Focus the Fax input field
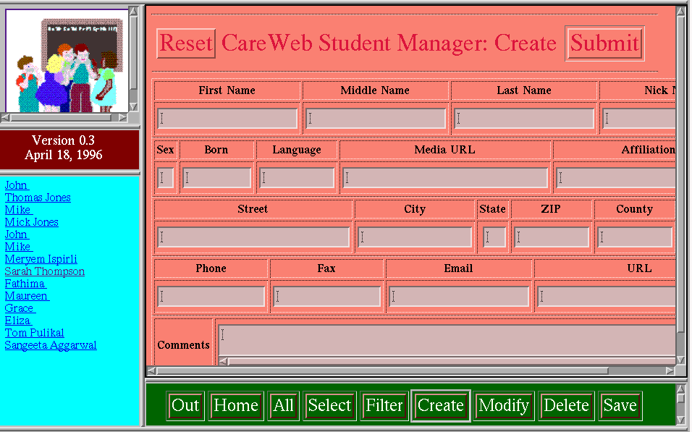The image size is (692, 432). tap(327, 297)
